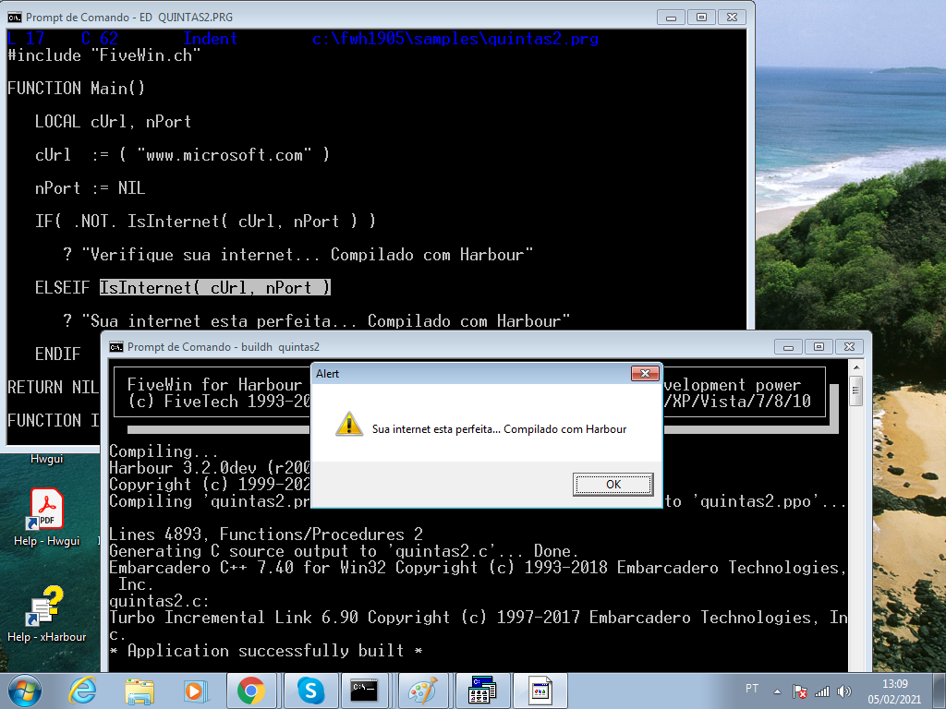Image resolution: width=946 pixels, height=709 pixels.
Task: Click the #include "FiveWin.ch" line
Action: [x=103, y=55]
